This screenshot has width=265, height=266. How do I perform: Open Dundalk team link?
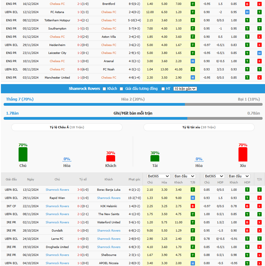(57, 231)
